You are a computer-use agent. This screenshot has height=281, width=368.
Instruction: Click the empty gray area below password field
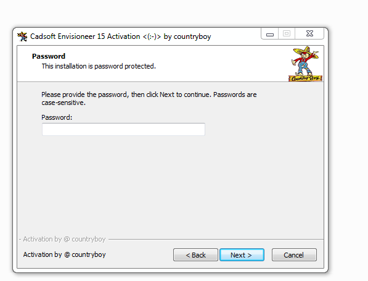tap(170, 186)
